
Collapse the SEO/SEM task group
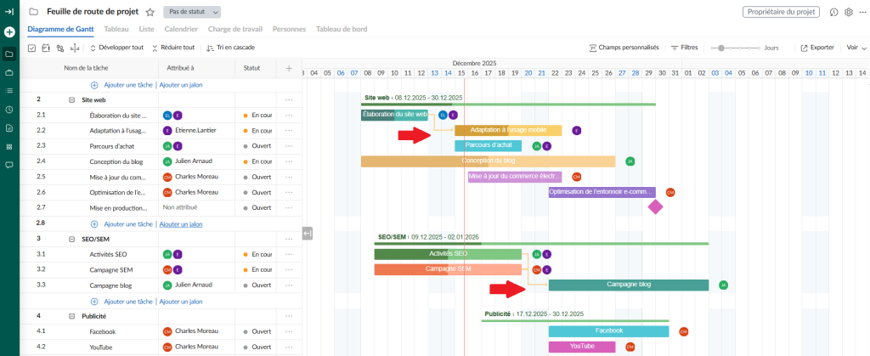[72, 239]
